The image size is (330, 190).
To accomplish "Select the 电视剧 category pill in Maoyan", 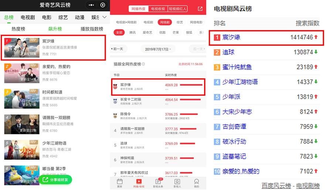I will tap(149, 22).
